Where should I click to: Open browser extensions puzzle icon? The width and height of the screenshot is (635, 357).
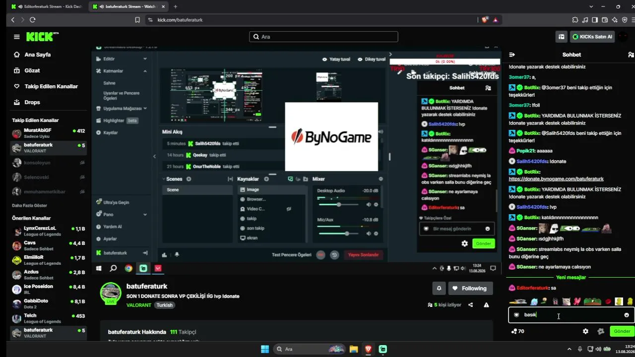(x=575, y=20)
